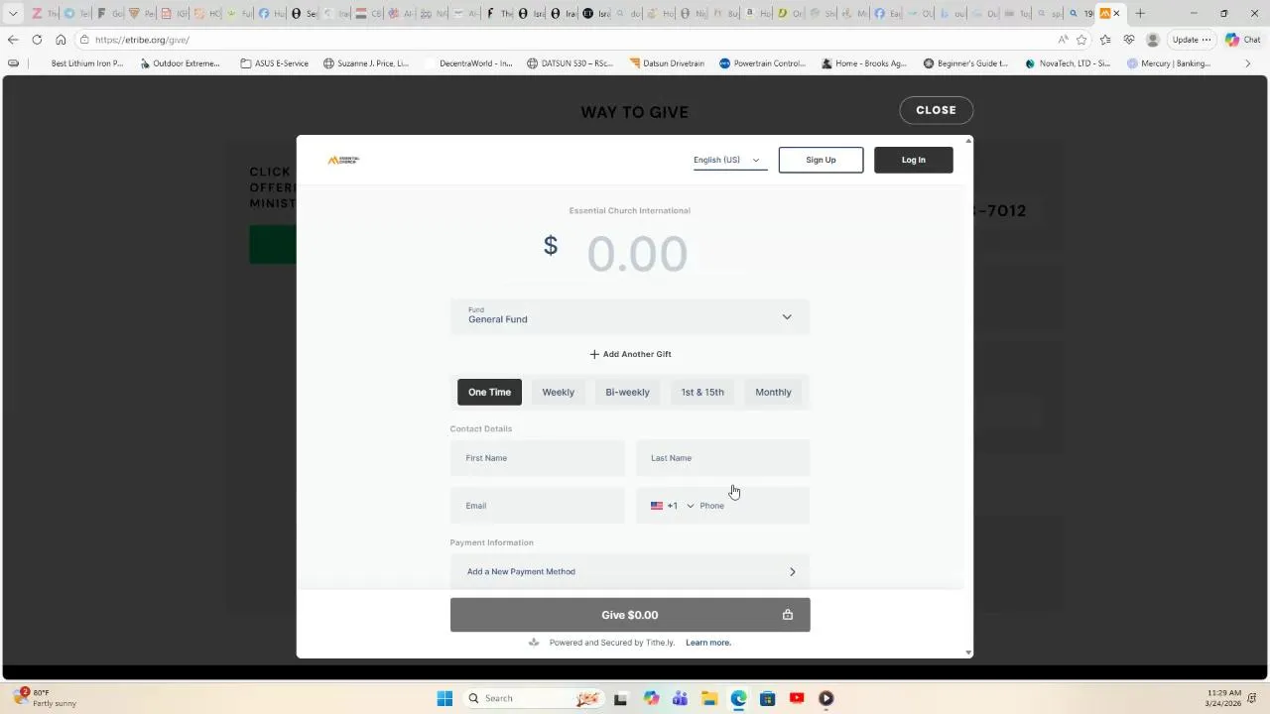Click the Sign Up button
This screenshot has width=1270, height=714.
(x=821, y=160)
